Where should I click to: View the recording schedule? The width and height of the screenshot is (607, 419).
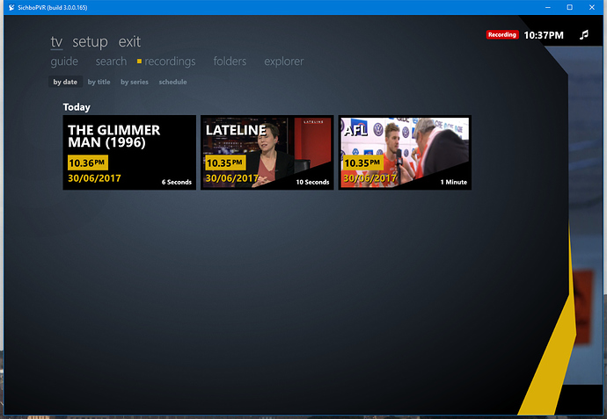172,82
